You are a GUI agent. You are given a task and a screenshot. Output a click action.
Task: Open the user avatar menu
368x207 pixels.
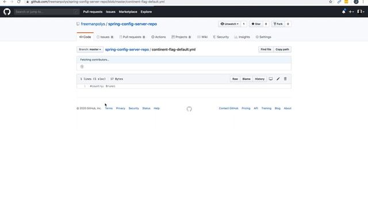[x=361, y=11]
